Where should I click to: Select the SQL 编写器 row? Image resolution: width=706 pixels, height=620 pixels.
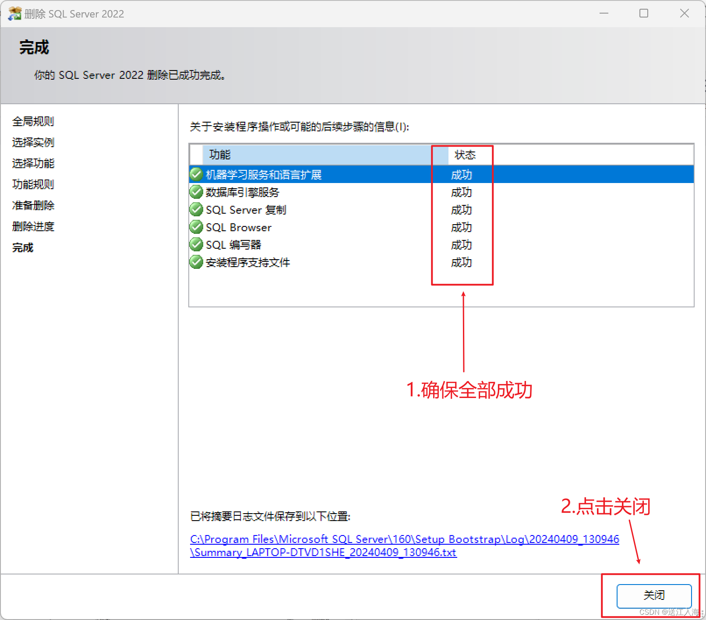point(441,244)
